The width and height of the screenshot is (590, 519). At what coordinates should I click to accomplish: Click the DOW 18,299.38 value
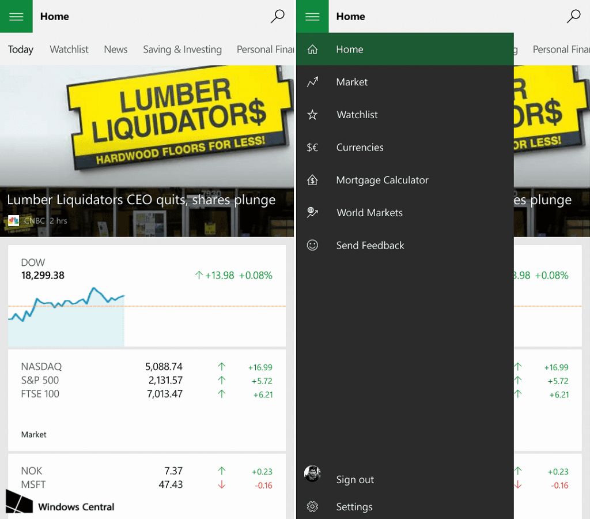[43, 275]
